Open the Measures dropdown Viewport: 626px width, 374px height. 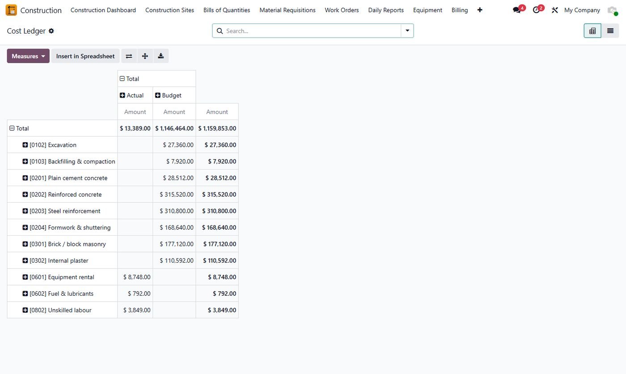[x=28, y=56]
